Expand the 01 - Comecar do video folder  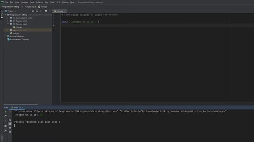(x=8, y=18)
